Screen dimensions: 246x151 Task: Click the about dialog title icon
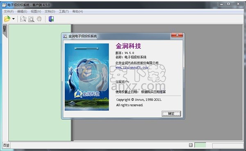pyautogui.click(x=65, y=36)
